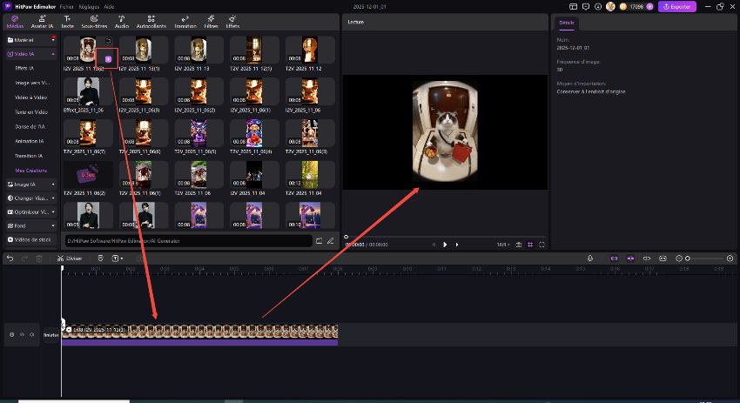Image resolution: width=740 pixels, height=403 pixels.
Task: Collapse the Video IA section
Action: pyautogui.click(x=54, y=54)
